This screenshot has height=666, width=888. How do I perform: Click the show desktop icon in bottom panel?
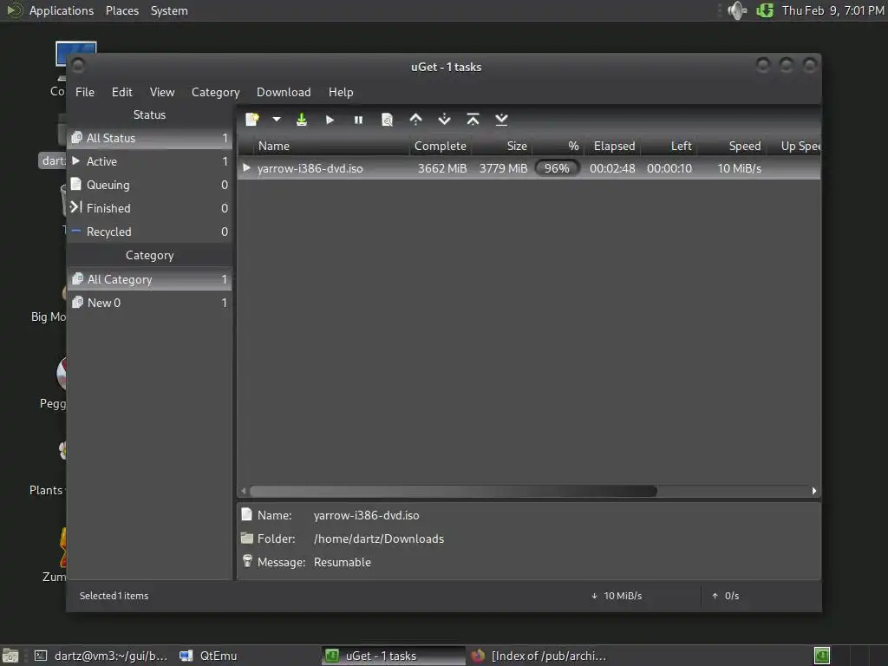[10, 656]
